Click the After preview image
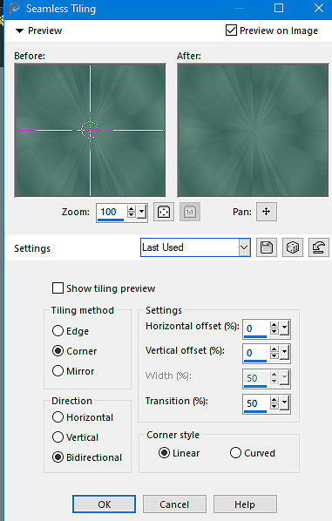Screen dimensions: 332x521 [253, 131]
